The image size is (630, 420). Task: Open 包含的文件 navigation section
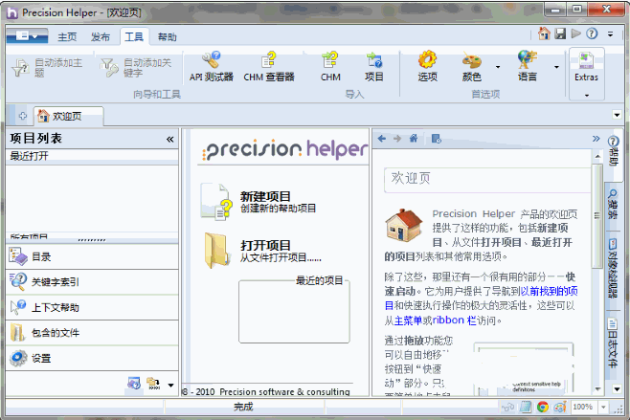tap(92, 333)
